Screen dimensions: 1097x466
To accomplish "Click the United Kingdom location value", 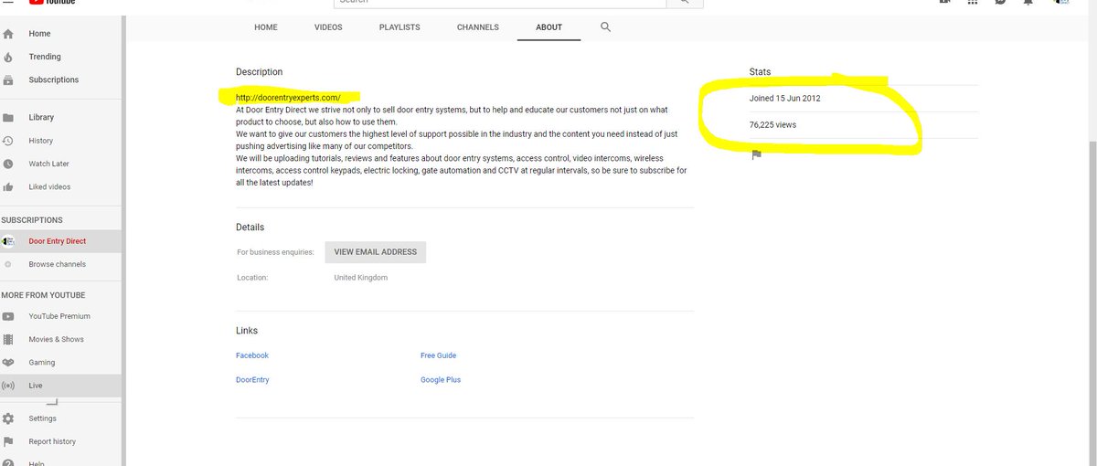I will [361, 278].
